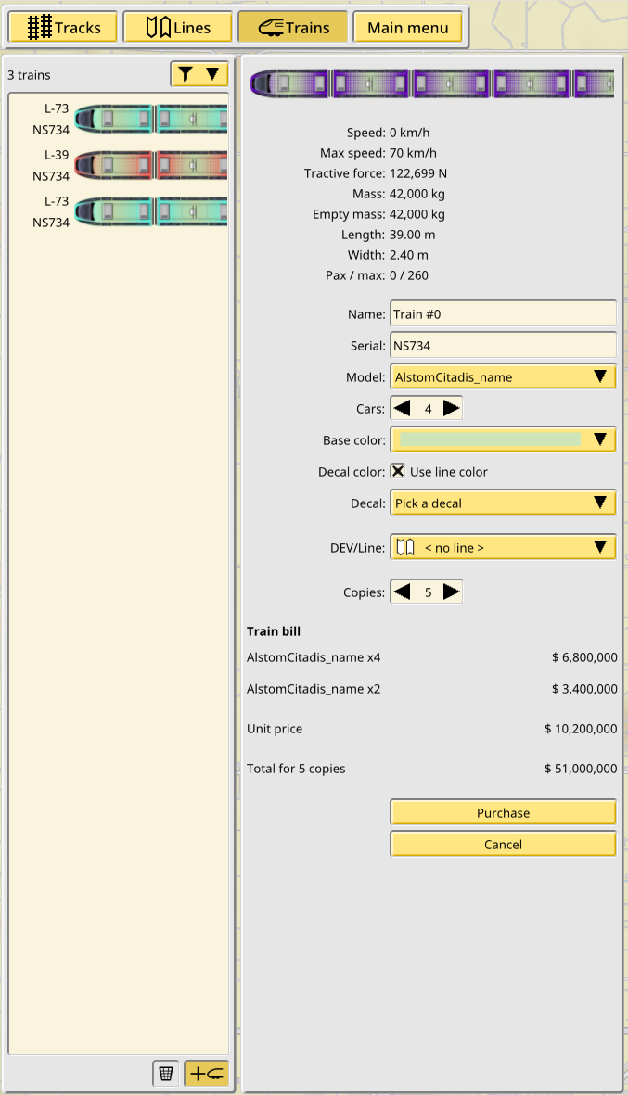Click the purple train preview image
Viewport: 628px width, 1095px height.
tap(431, 83)
